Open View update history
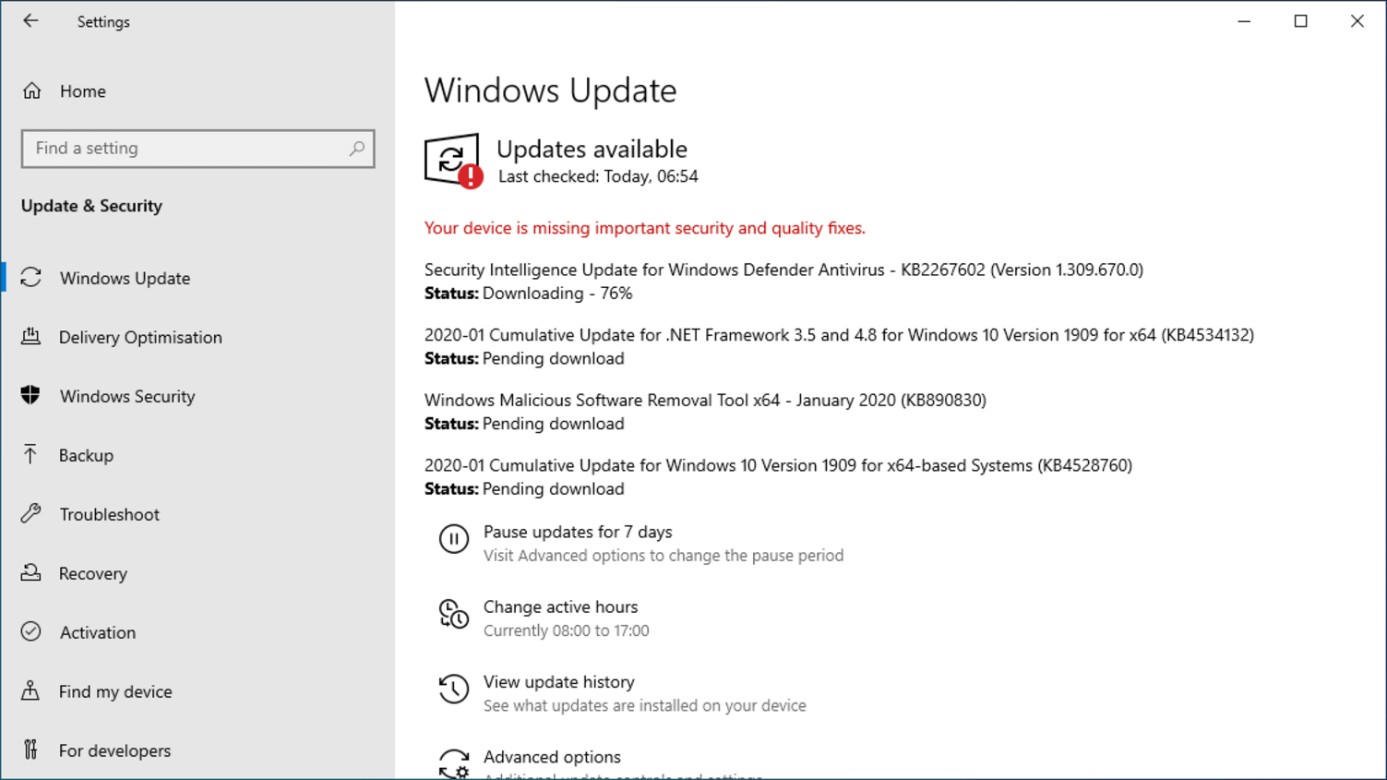 [558, 681]
